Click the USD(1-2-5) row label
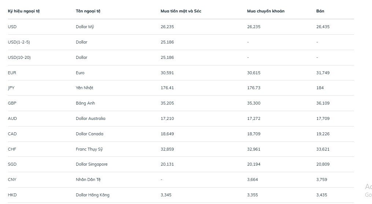This screenshot has height=204, width=372. pyautogui.click(x=19, y=42)
